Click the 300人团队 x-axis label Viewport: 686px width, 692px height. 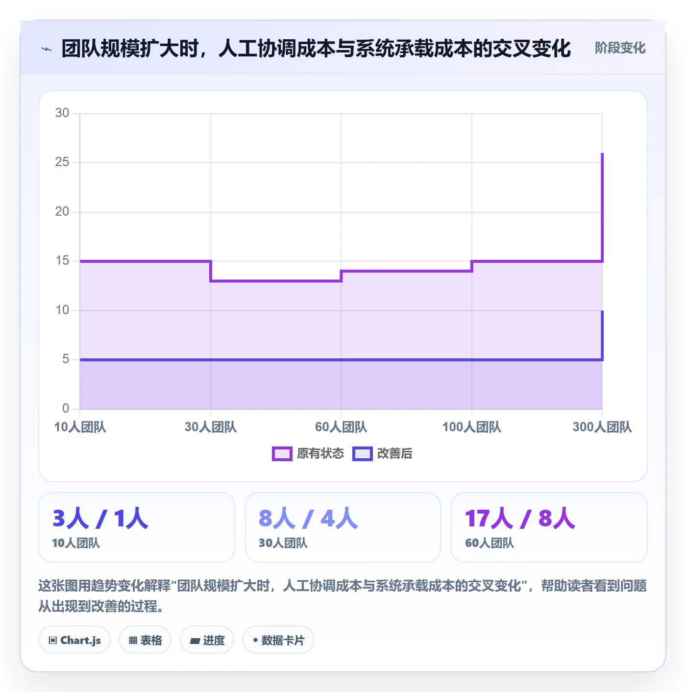(x=602, y=427)
